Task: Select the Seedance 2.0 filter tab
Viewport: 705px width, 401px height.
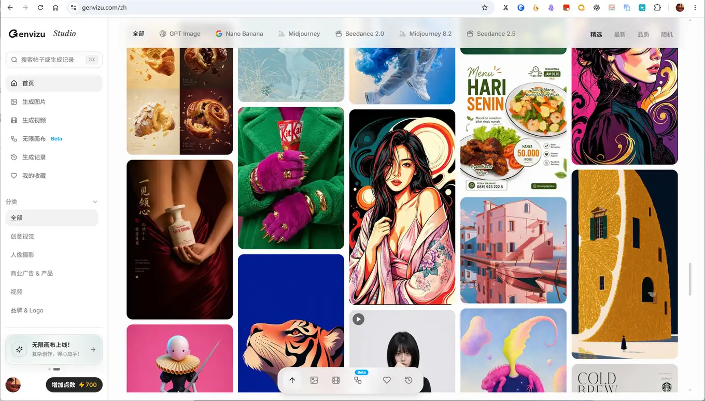Action: (359, 34)
